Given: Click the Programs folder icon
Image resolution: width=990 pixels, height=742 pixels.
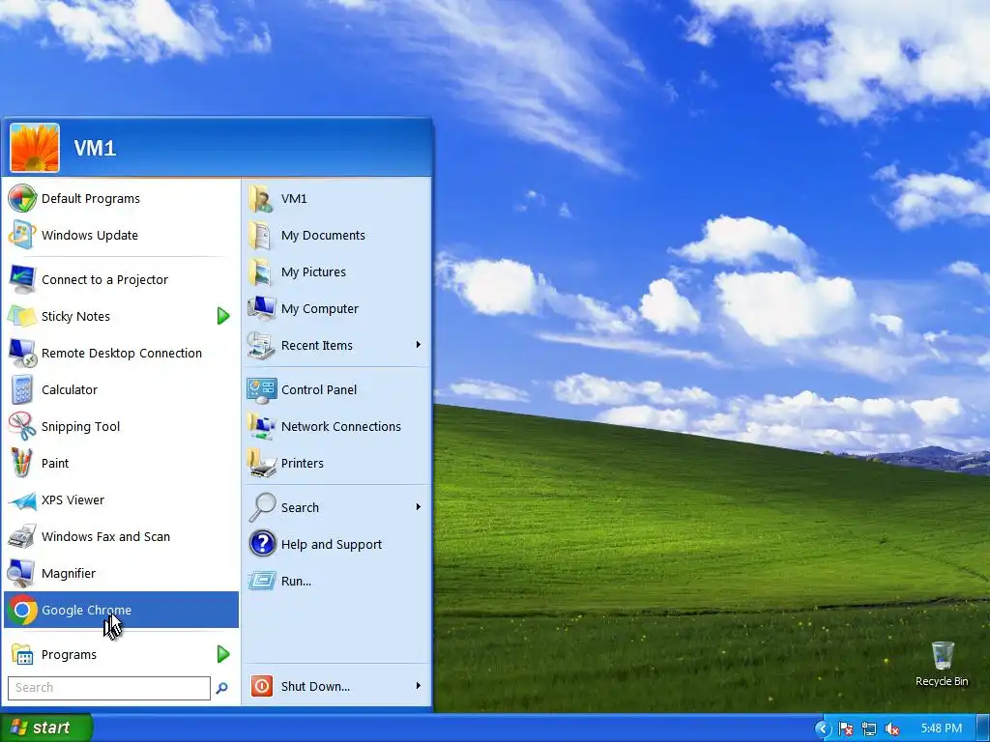Looking at the screenshot, I should [22, 654].
